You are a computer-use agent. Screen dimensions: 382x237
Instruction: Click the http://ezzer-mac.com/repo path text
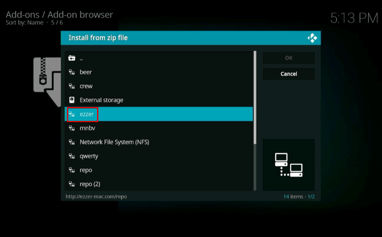(x=96, y=196)
